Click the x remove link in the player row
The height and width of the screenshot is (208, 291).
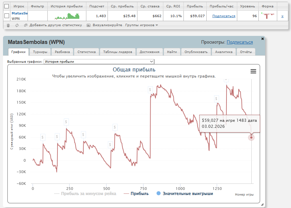click(282, 16)
